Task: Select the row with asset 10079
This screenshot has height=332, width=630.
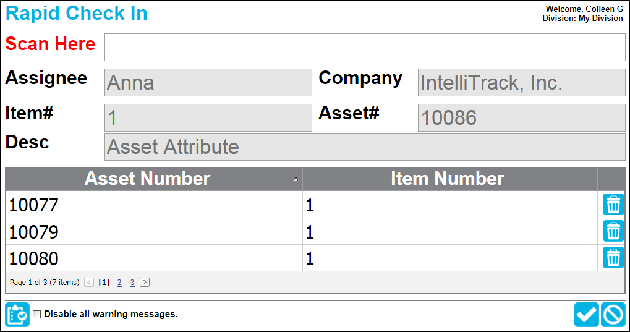Action: point(301,231)
